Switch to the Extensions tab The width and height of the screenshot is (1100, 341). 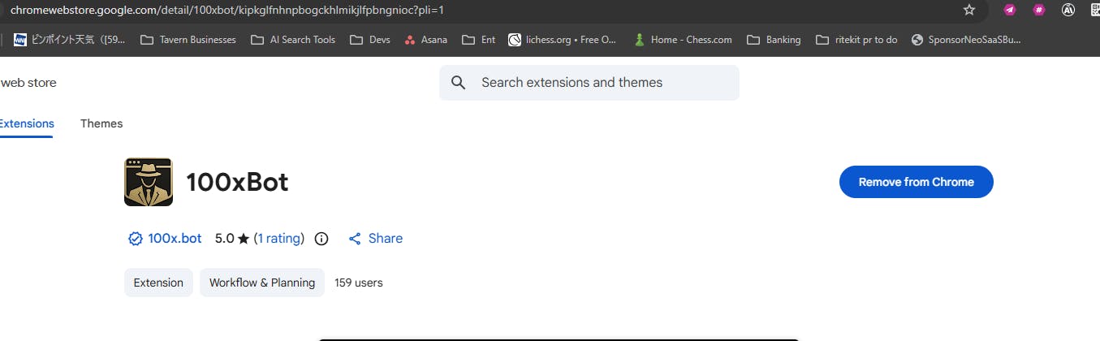pos(26,123)
